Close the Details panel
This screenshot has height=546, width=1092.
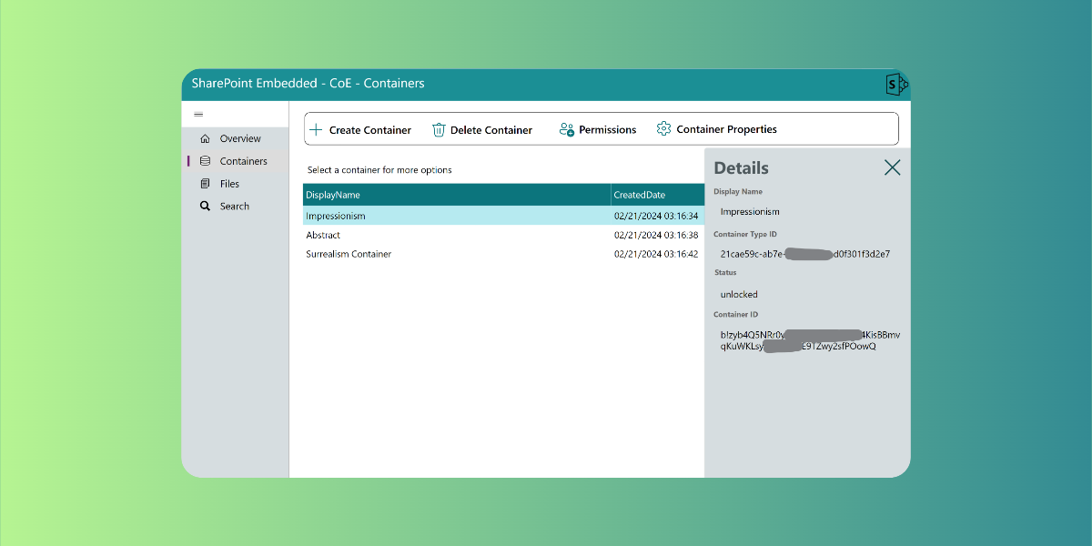click(892, 167)
